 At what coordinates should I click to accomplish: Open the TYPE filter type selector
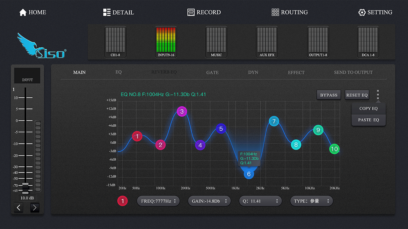pyautogui.click(x=311, y=201)
